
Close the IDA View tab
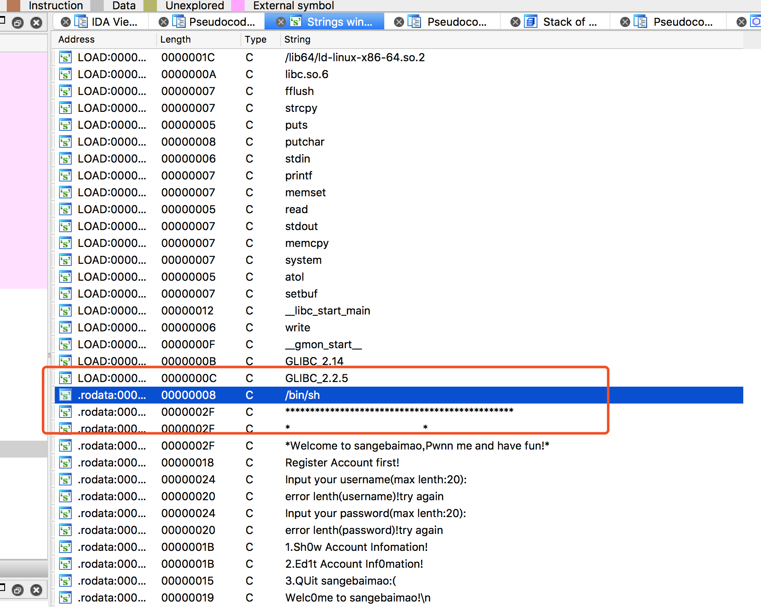tap(66, 22)
